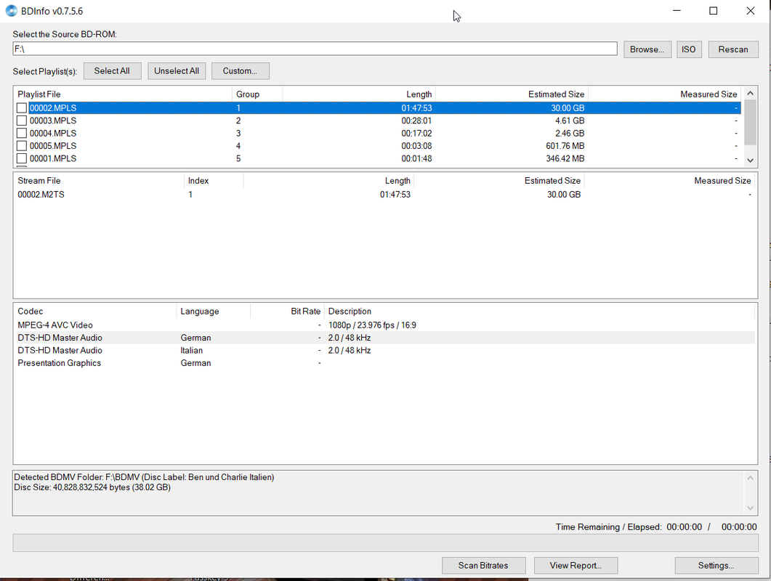The height and width of the screenshot is (581, 771).
Task: Click the Language column header
Action: [214, 311]
